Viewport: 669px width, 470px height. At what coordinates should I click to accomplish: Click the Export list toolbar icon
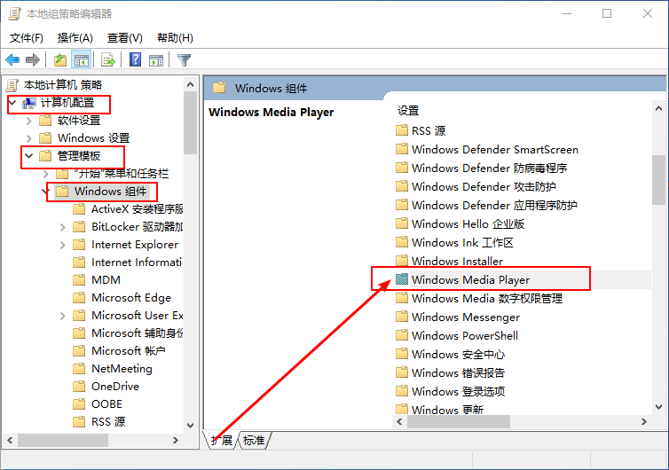[x=108, y=60]
